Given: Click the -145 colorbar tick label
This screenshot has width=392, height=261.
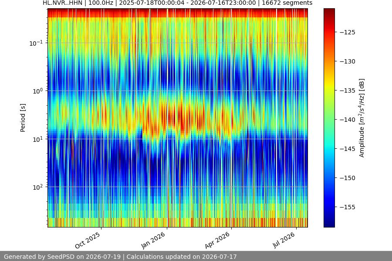Looking at the screenshot, I should pyautogui.click(x=348, y=149).
